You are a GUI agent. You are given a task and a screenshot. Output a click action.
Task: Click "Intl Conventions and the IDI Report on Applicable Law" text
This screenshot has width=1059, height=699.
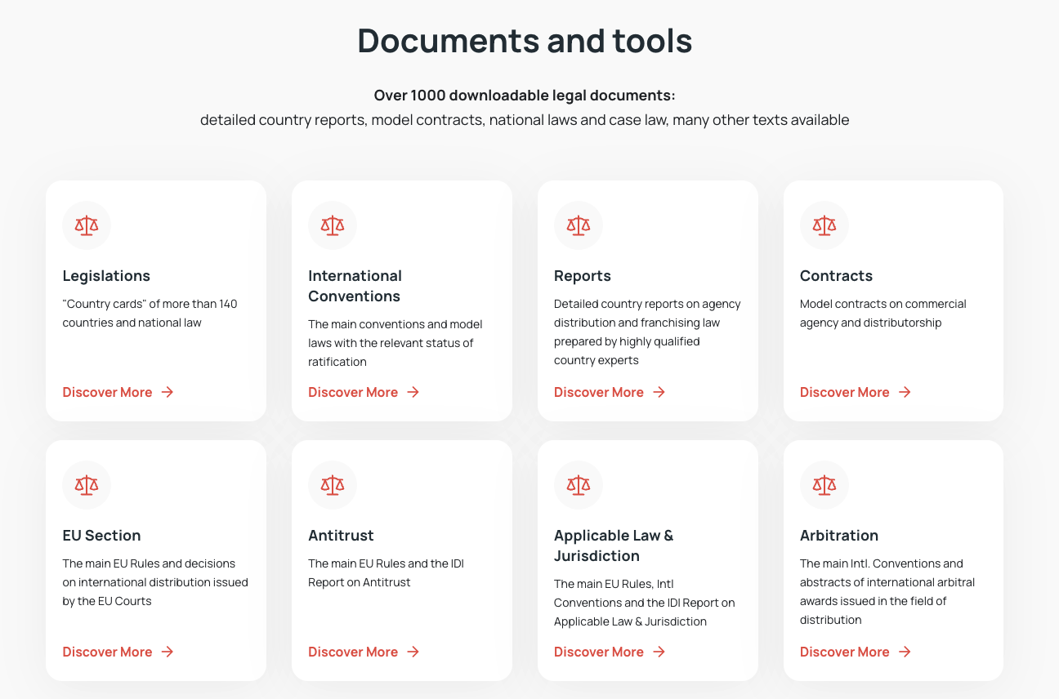(645, 603)
